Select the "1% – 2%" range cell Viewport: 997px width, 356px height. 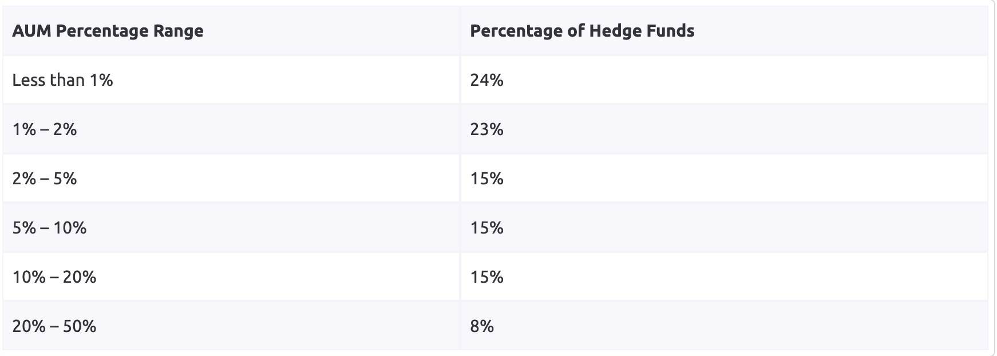[x=45, y=129]
